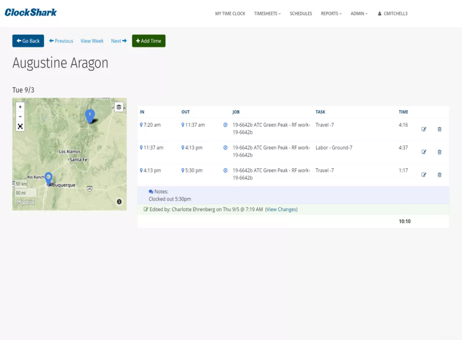
Task: Open the Schedules menu item
Action: 301,13
